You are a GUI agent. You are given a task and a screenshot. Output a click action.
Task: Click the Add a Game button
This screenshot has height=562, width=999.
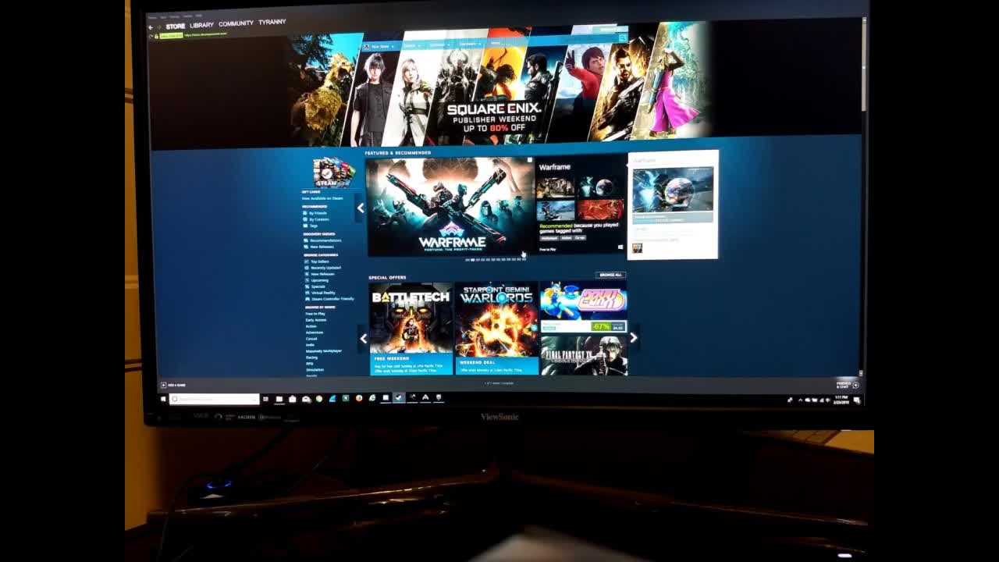point(173,385)
